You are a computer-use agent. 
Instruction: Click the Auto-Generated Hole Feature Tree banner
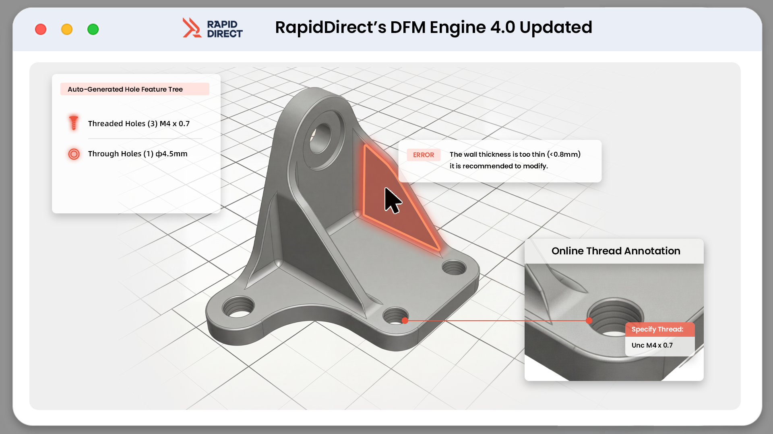[x=135, y=89]
